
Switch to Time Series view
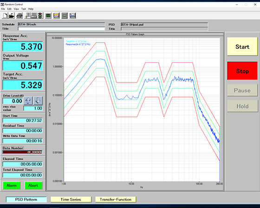point(71,199)
